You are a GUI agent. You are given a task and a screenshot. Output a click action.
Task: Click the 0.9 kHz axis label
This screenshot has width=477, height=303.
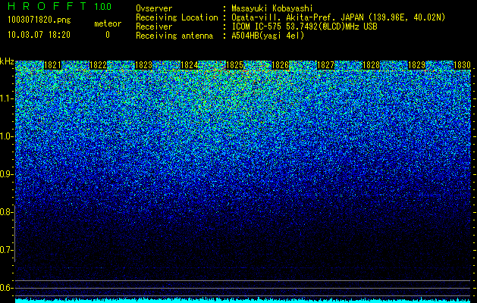click(x=6, y=174)
